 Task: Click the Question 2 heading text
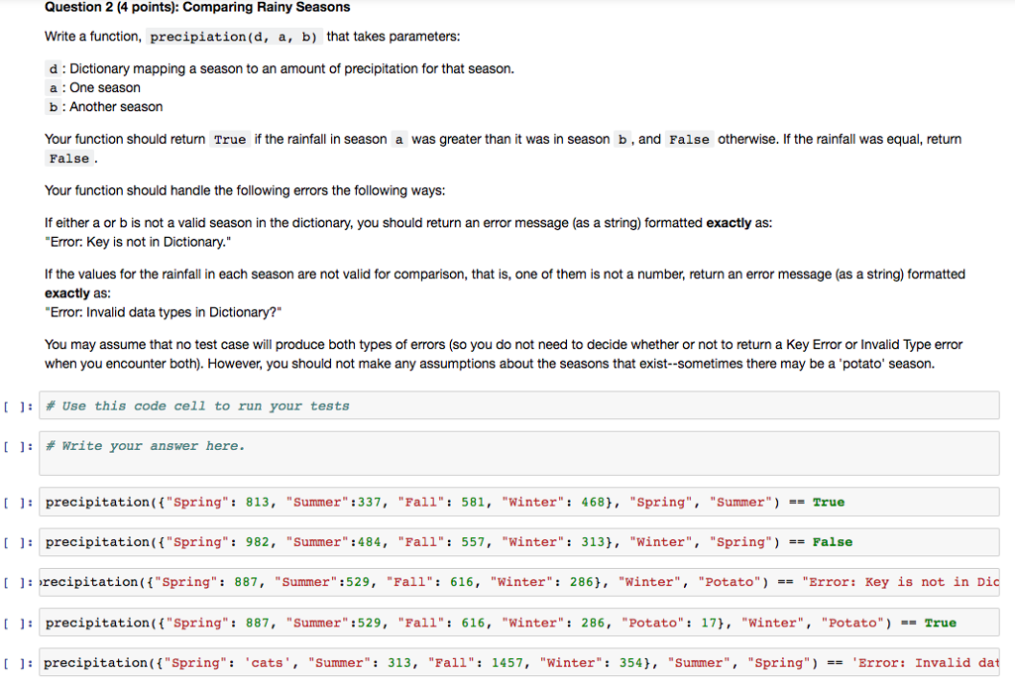coord(195,8)
